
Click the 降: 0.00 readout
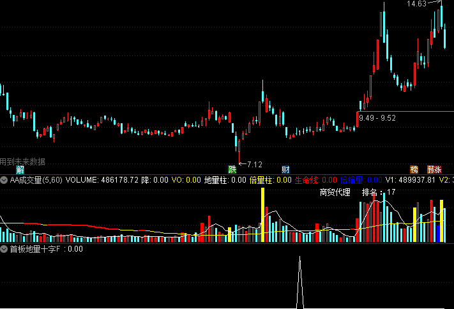[x=155, y=180]
